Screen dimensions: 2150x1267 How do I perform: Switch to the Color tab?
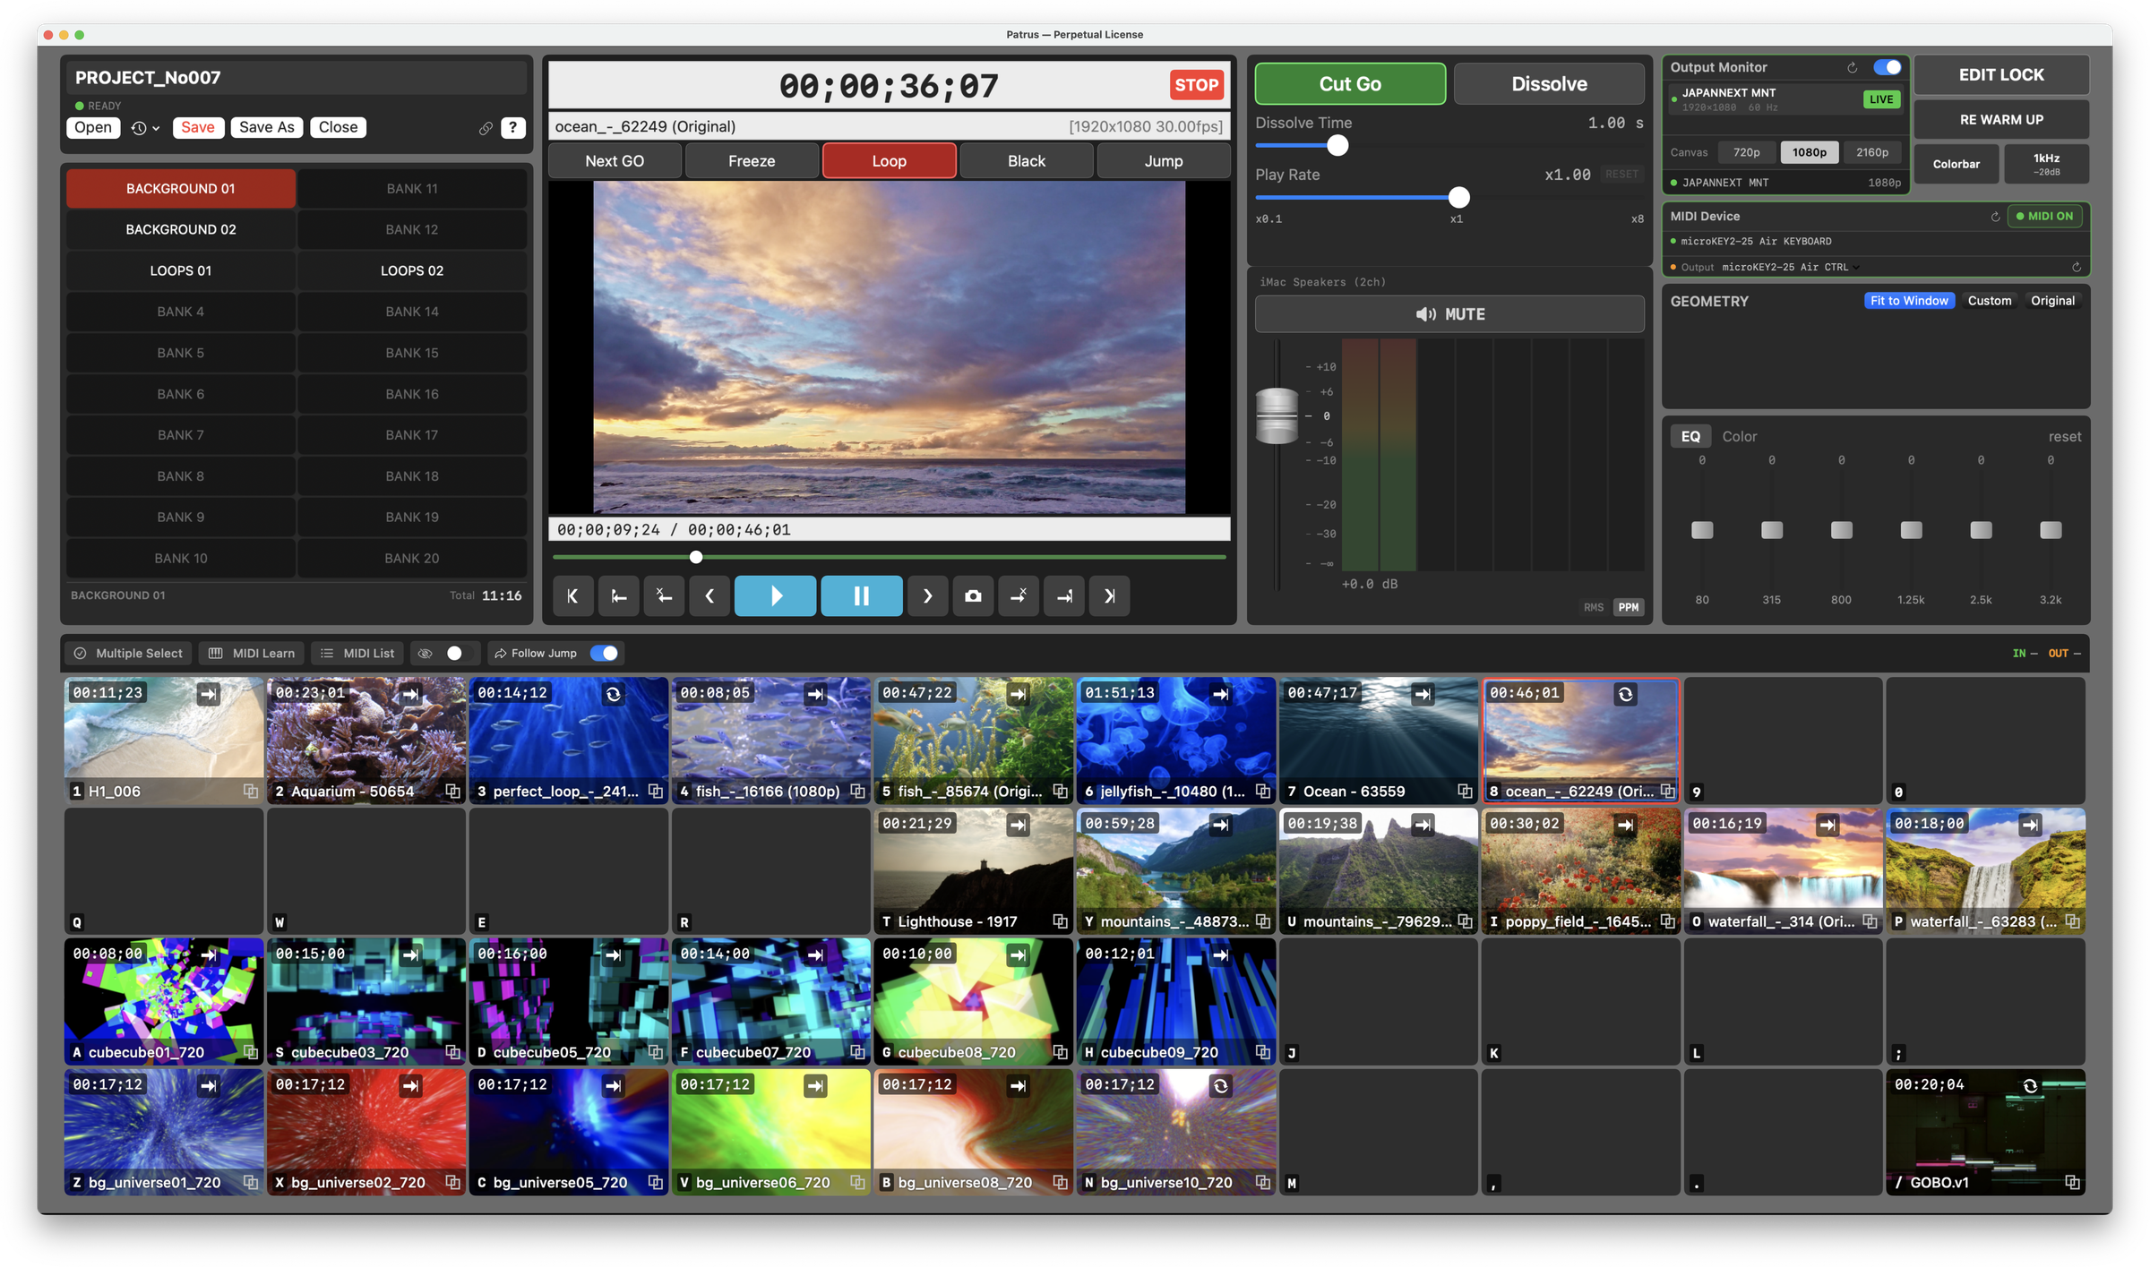(x=1739, y=437)
